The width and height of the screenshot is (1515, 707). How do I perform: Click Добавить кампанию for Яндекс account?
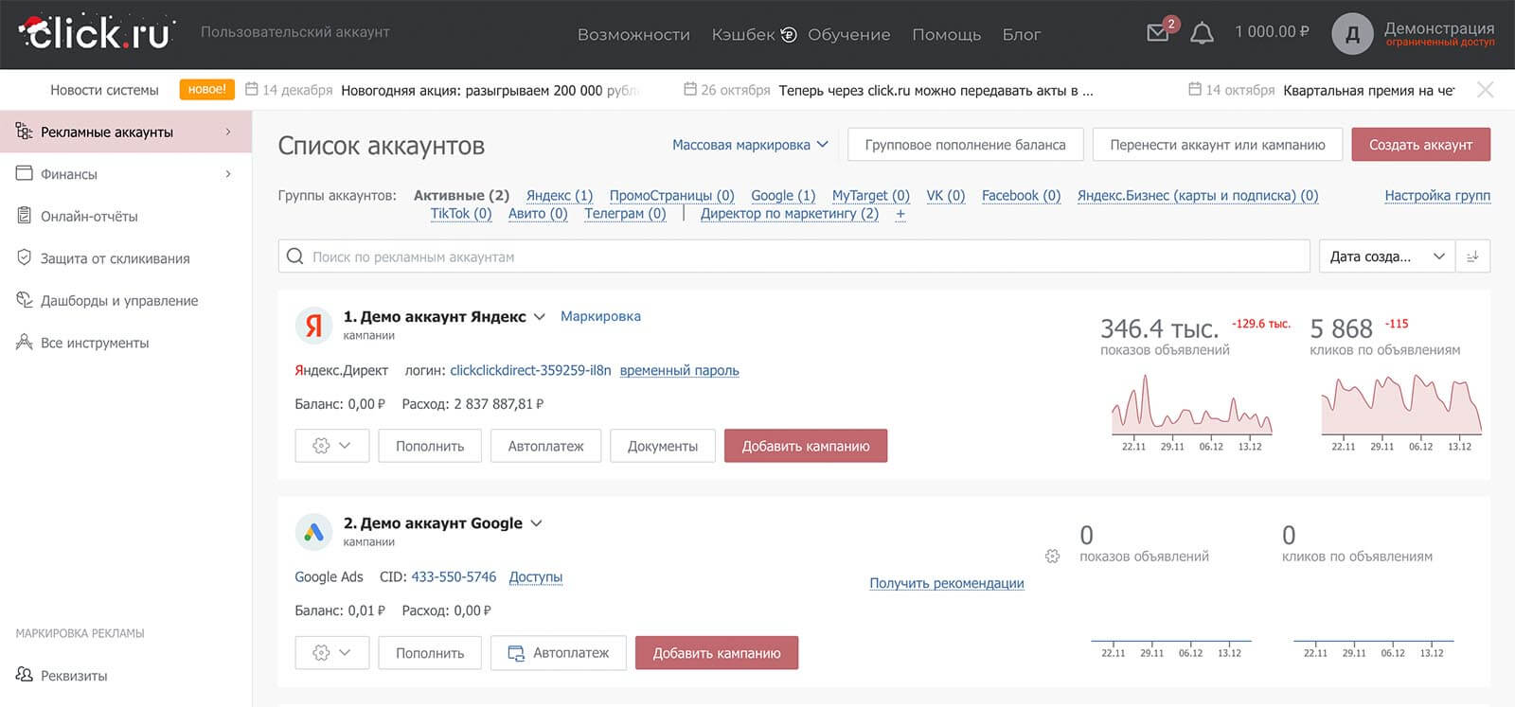(x=806, y=446)
